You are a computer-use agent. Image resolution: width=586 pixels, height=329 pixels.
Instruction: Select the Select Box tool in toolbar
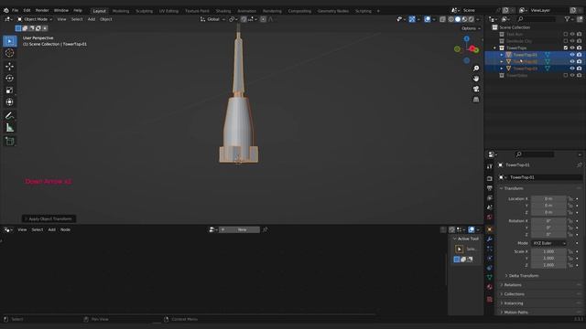coord(10,41)
